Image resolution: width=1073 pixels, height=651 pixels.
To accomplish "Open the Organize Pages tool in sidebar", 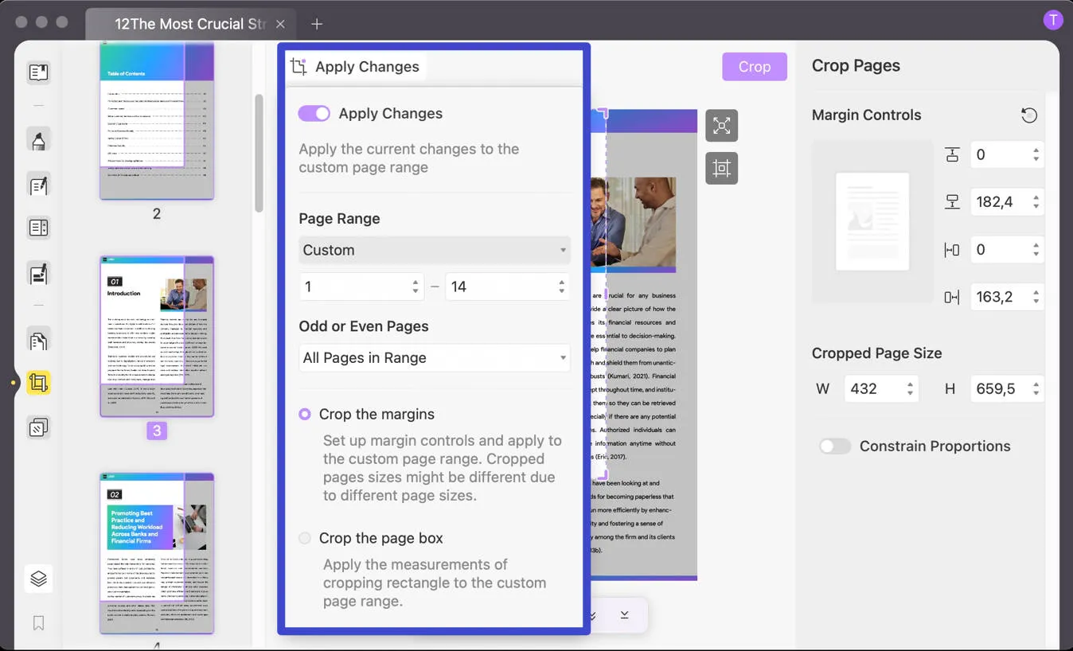I will click(x=38, y=228).
